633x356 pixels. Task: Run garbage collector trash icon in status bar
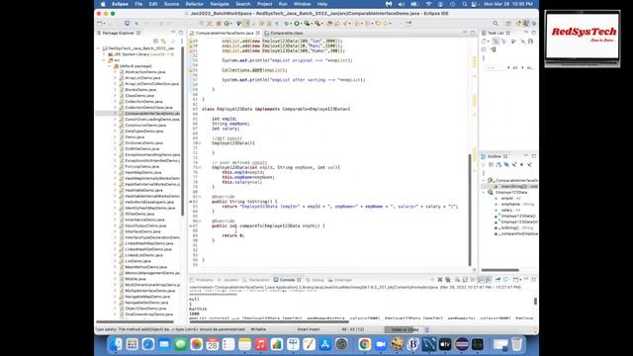pos(427,329)
